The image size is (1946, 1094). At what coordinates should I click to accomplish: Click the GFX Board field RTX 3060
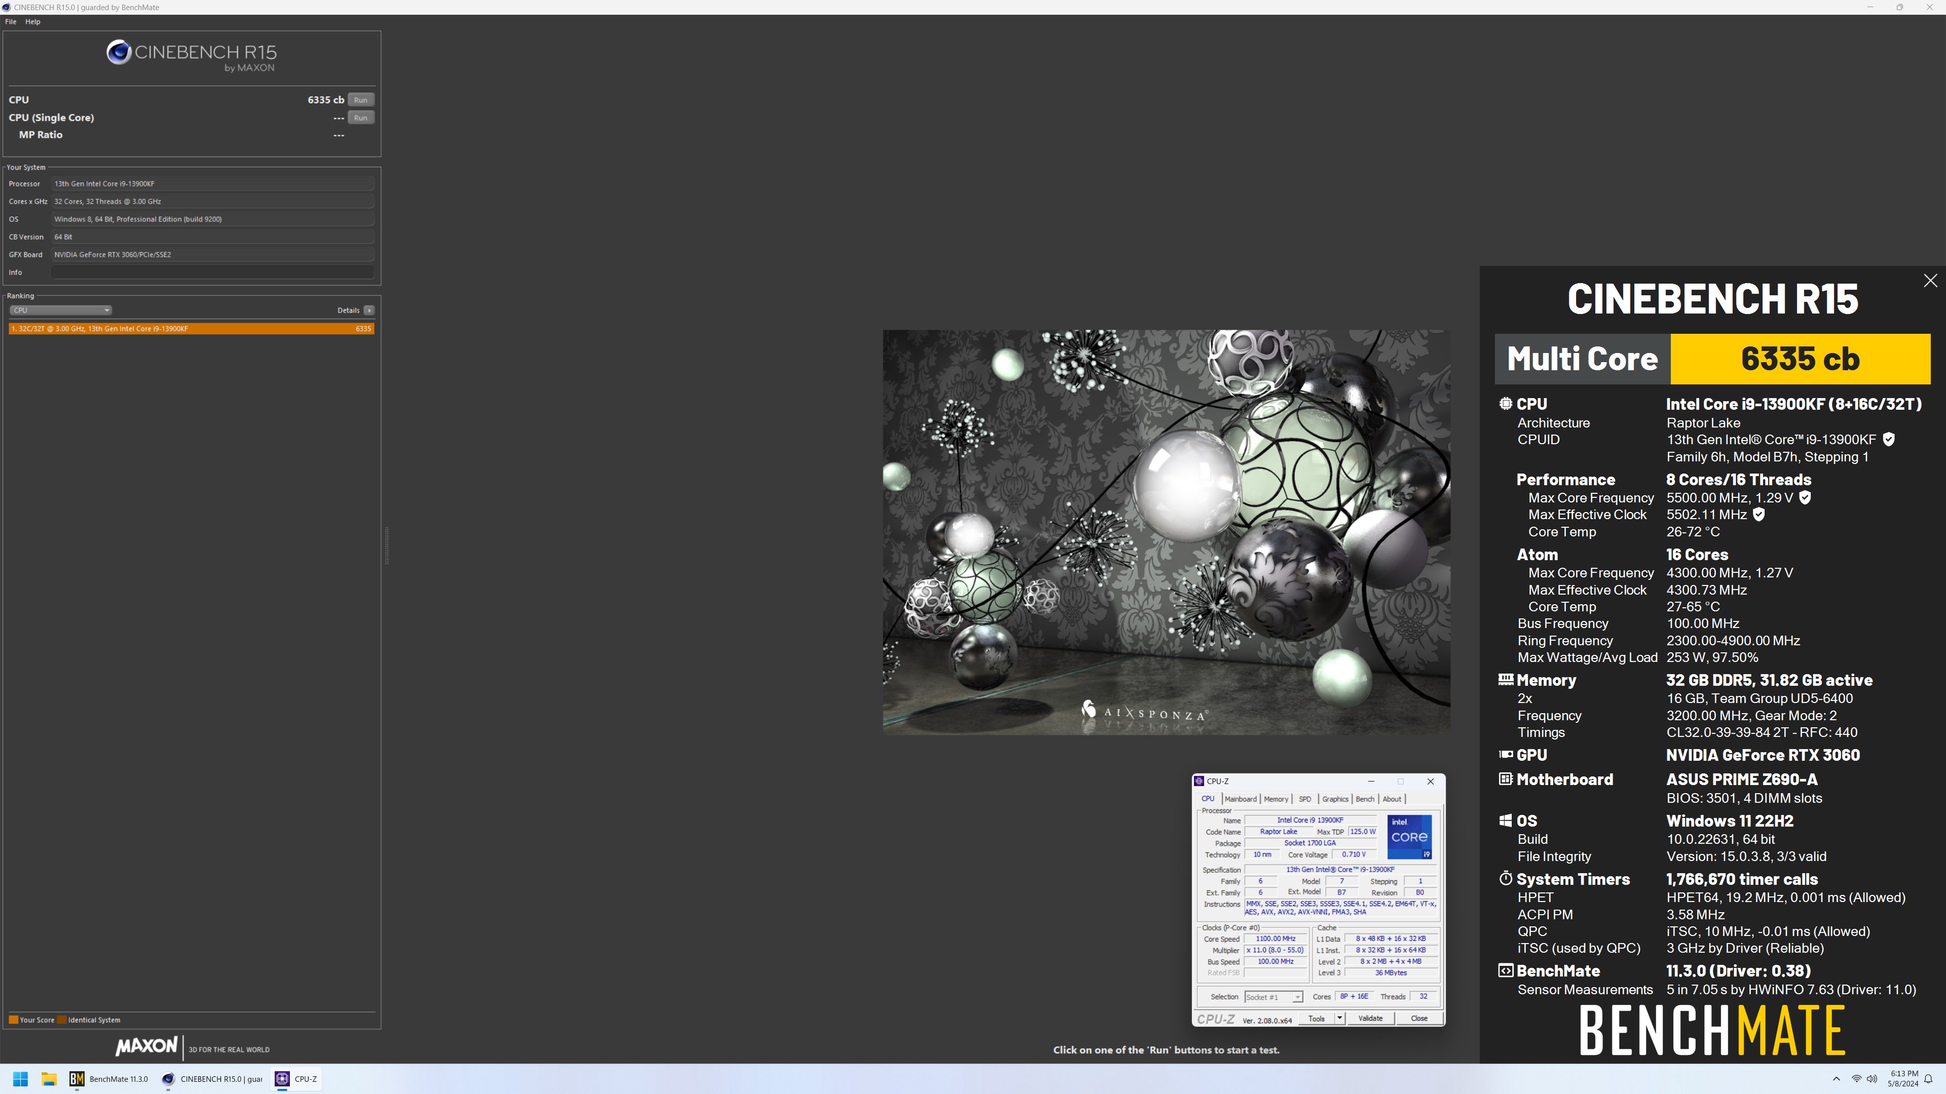(x=212, y=254)
